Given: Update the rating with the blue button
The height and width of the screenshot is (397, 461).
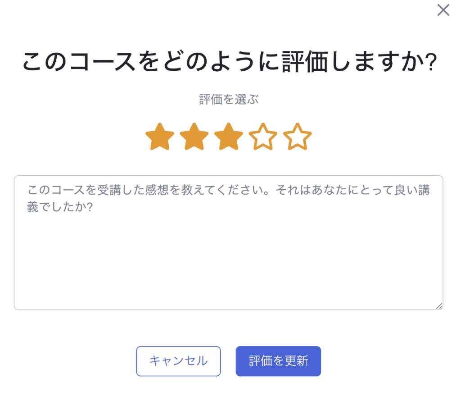Looking at the screenshot, I should [278, 361].
